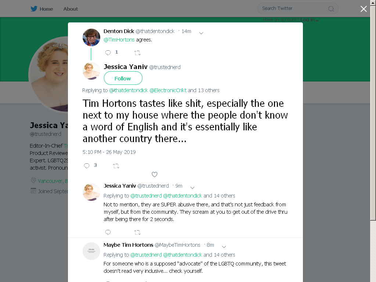This screenshot has height=282, width=376.
Task: Open options chevron on Jessica's 9m reply
Action: [x=192, y=188]
